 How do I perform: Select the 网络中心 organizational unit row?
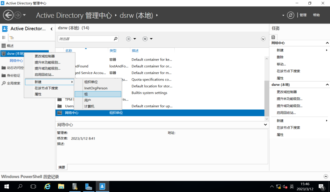(160, 113)
